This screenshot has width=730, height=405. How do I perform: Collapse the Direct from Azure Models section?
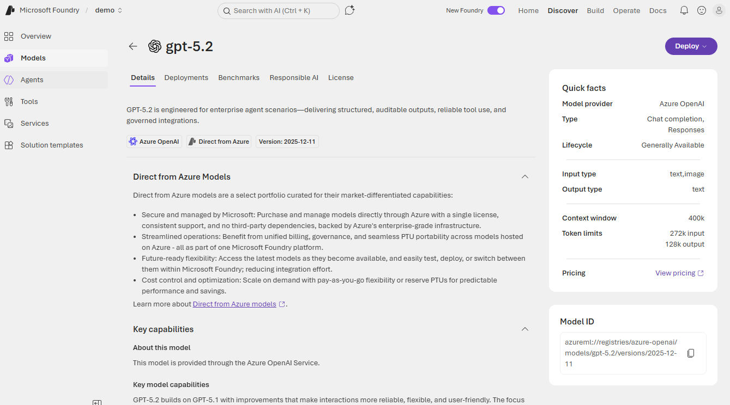525,177
